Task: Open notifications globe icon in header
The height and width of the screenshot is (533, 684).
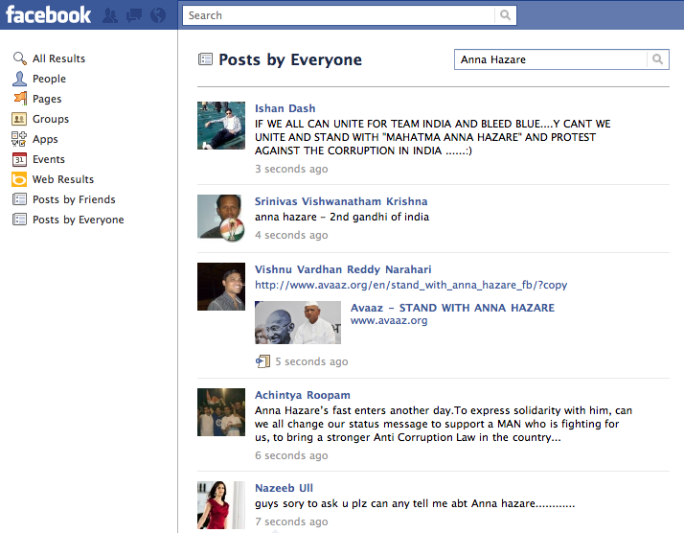Action: click(x=158, y=15)
